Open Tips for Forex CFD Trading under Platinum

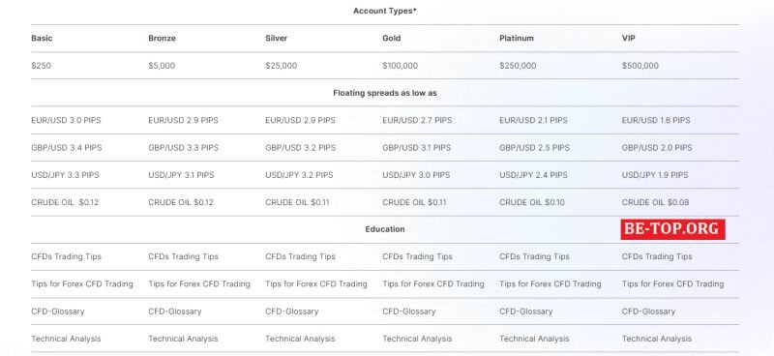[550, 283]
